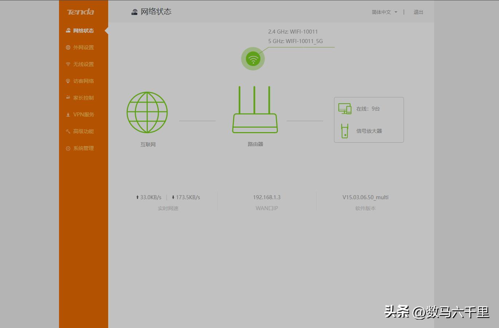Open the 简体中文 language dropdown

[384, 12]
